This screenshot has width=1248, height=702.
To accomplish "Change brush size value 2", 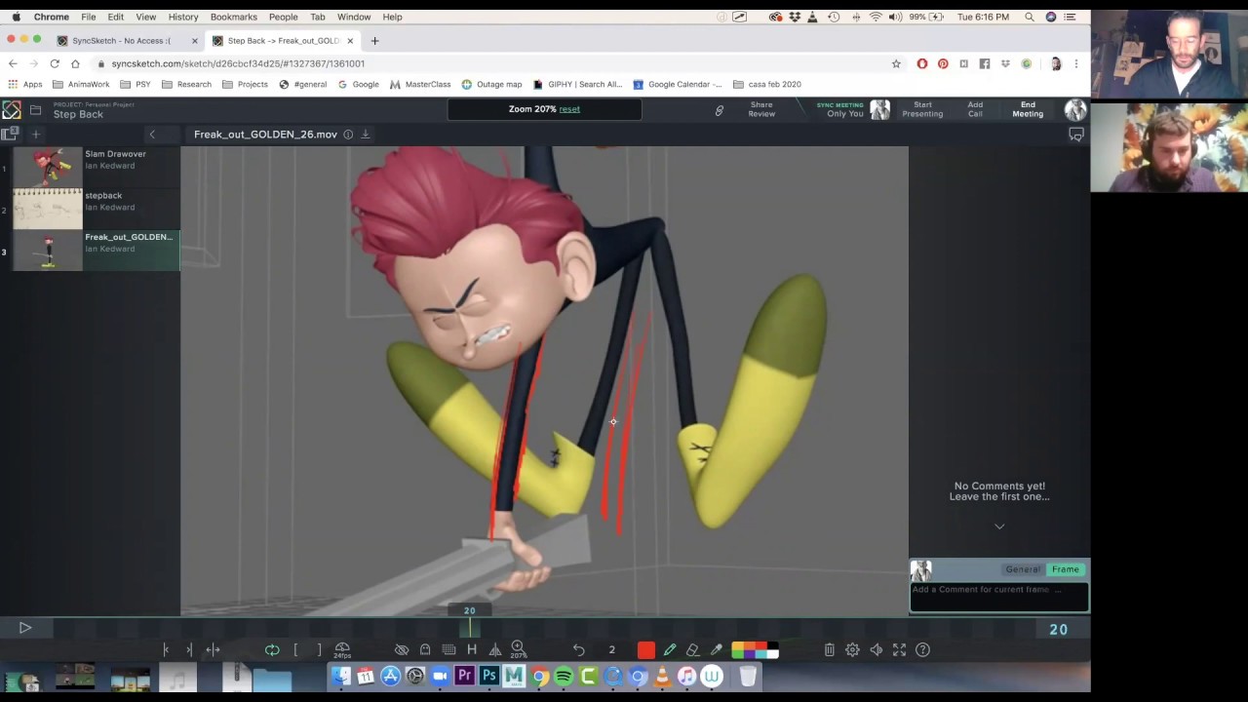I will [x=612, y=649].
